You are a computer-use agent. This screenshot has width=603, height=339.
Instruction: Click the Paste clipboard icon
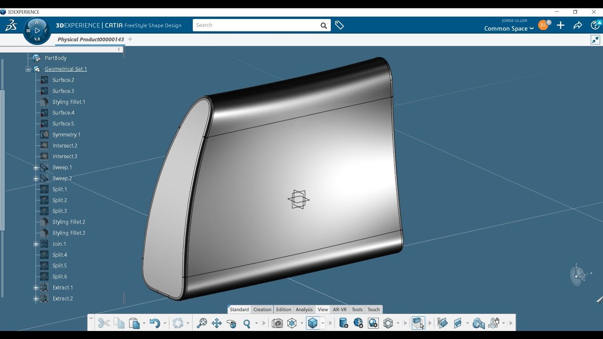[134, 323]
